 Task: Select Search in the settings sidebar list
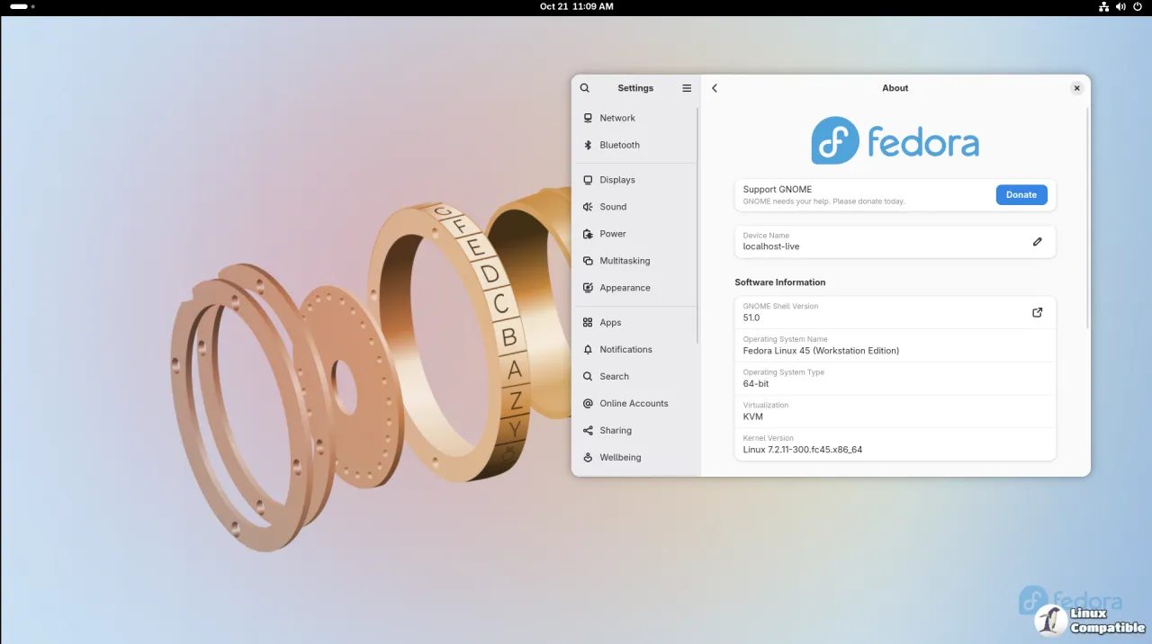pos(634,376)
